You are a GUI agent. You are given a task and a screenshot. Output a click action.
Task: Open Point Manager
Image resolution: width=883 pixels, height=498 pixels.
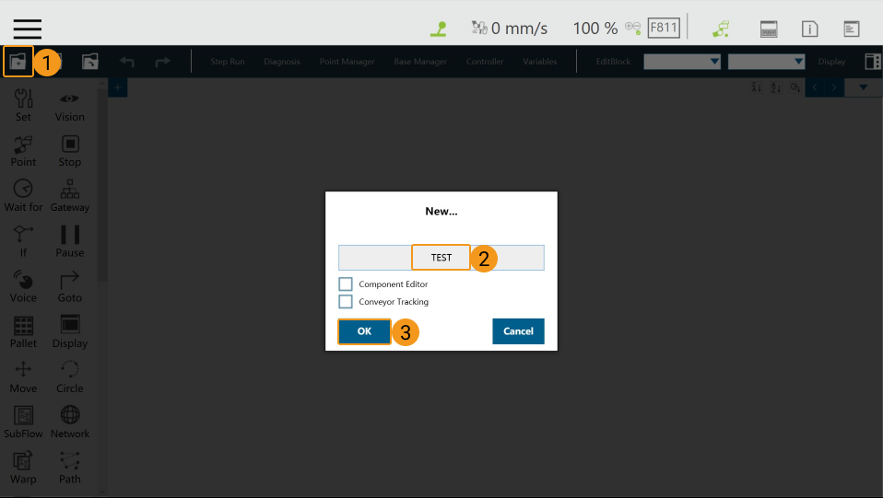point(347,62)
